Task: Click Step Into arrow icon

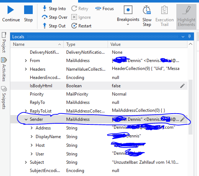Action: click(45, 8)
